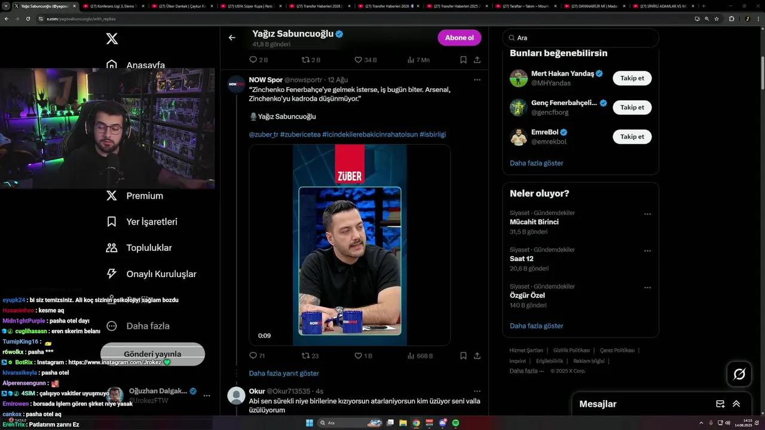Show more suggestions under Bunları beğenebilirsin
Screen dimensions: 765x430
click(x=536, y=163)
